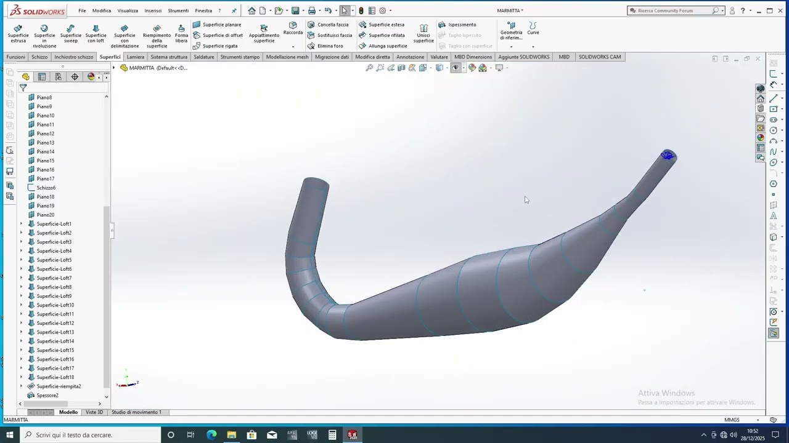This screenshot has height=443, width=789.
Task: Select the Superficie con delimitazione tool
Action: tap(125, 36)
